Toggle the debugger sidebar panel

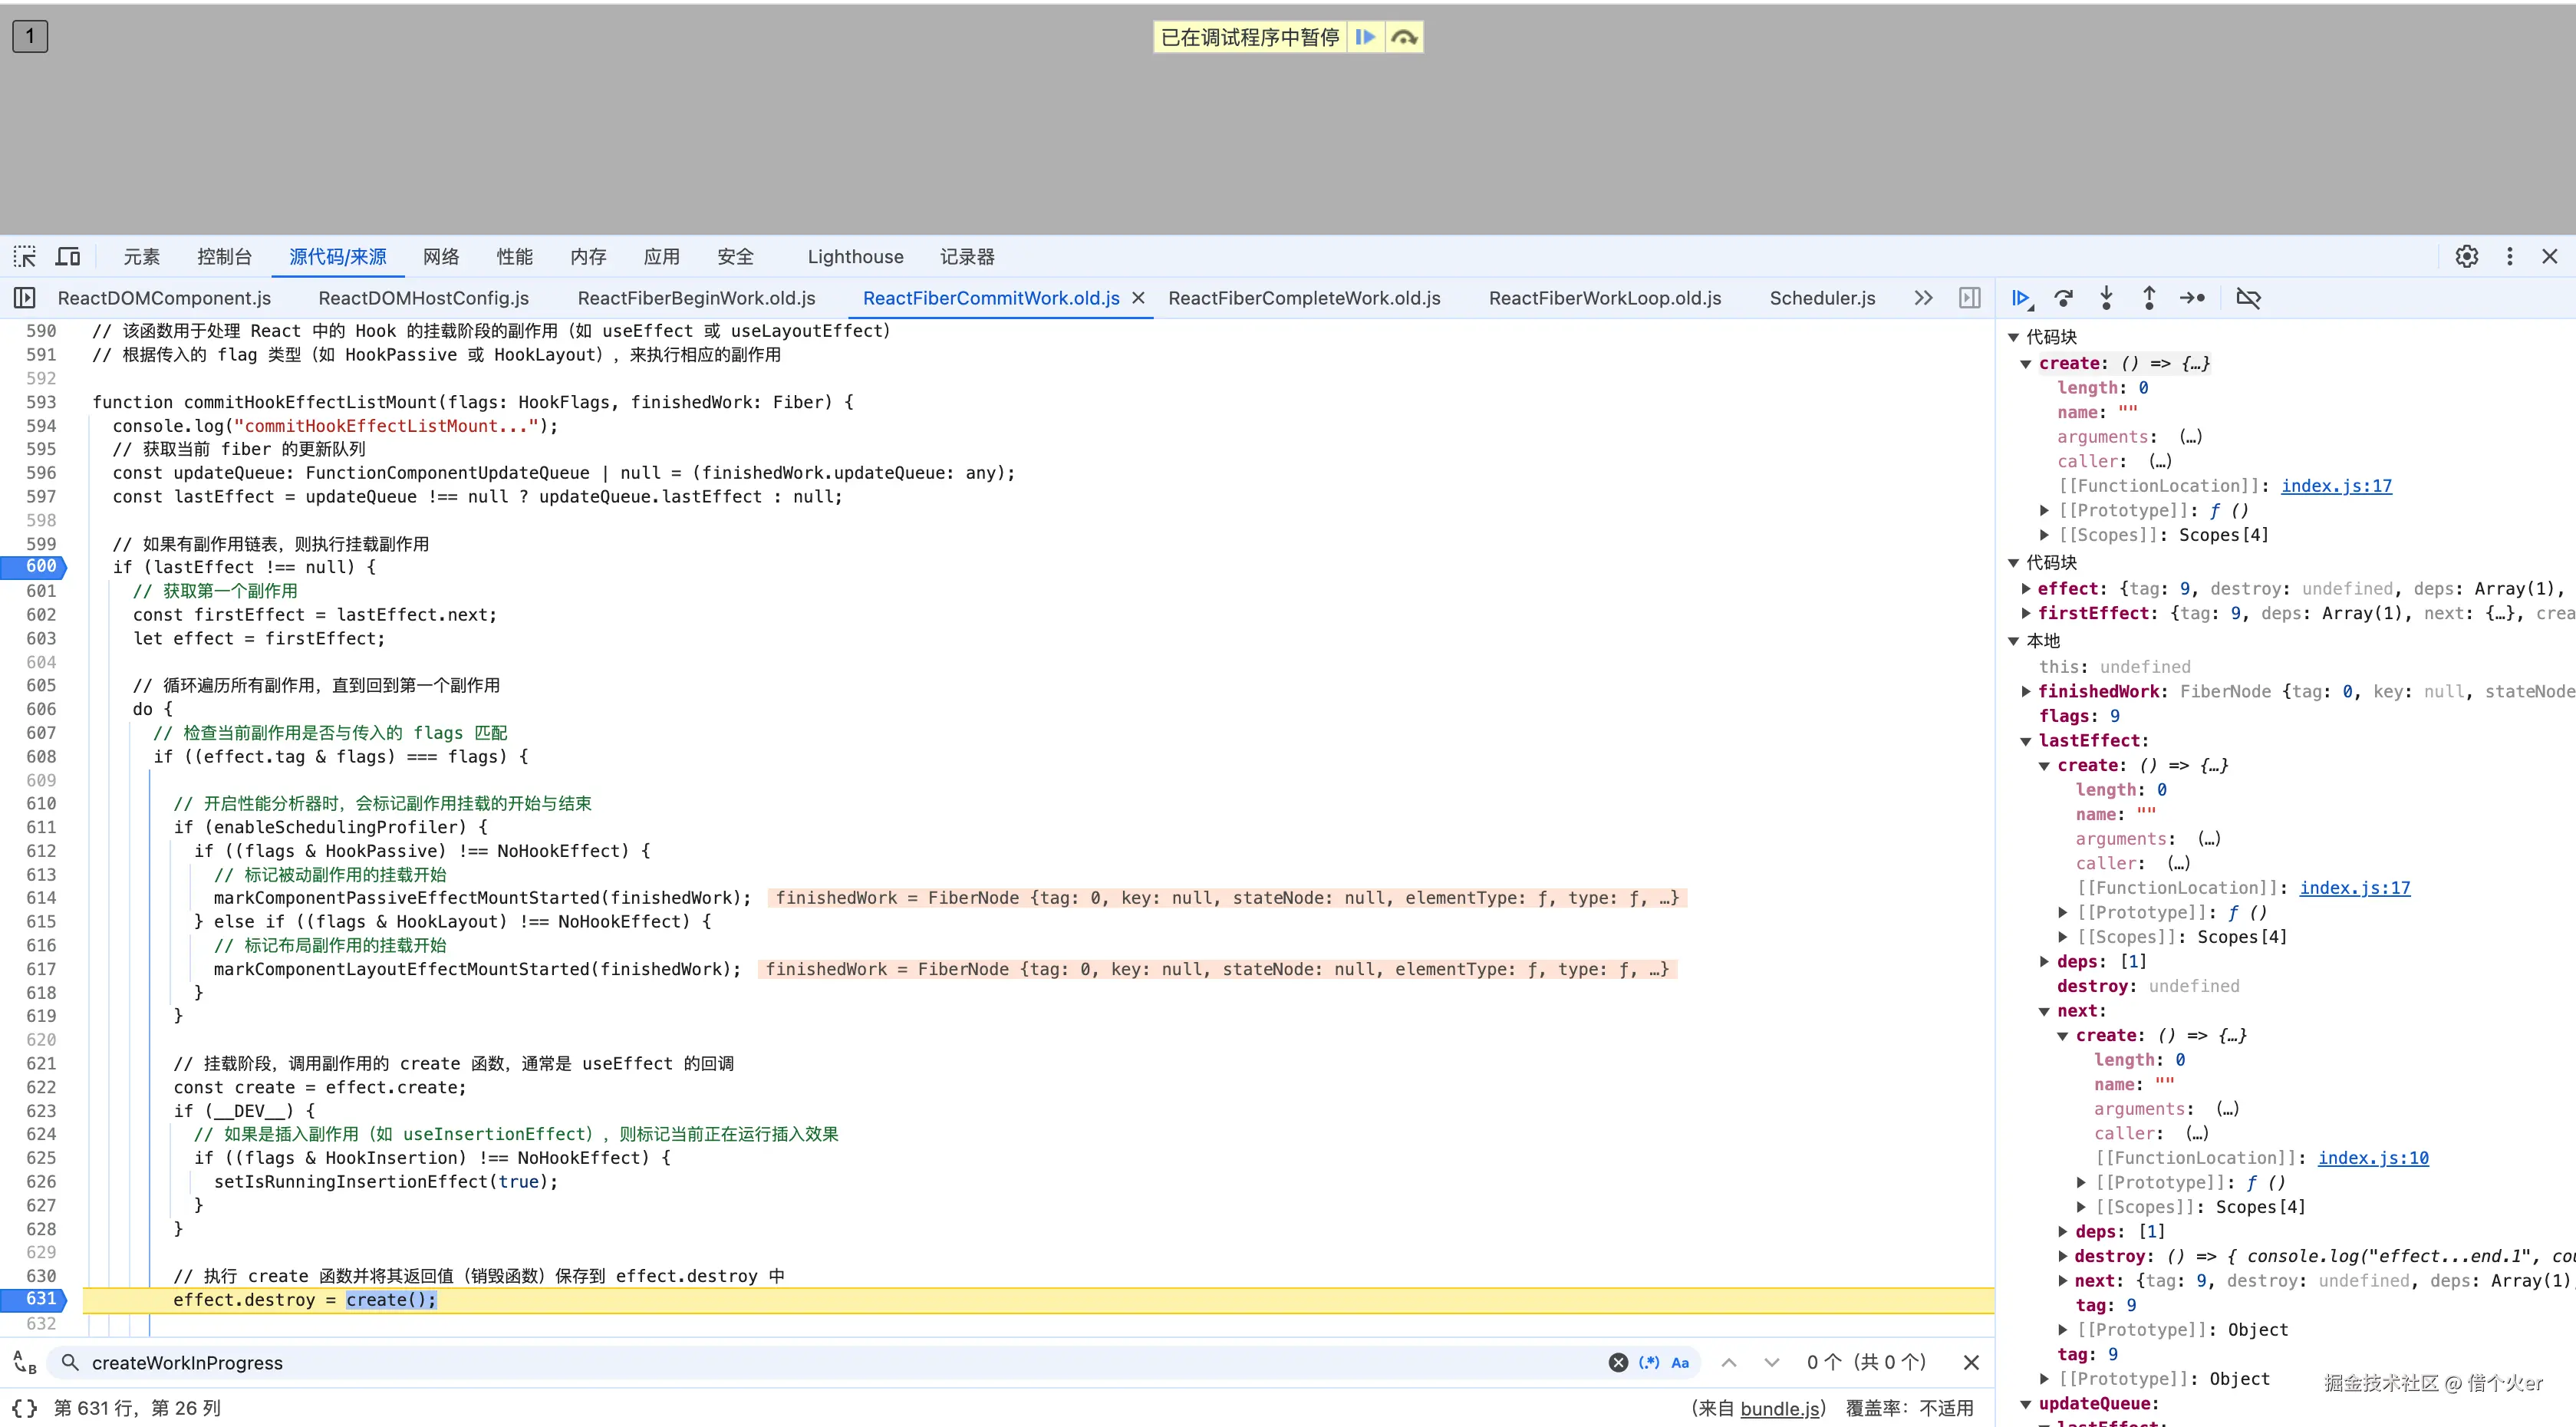[1969, 298]
